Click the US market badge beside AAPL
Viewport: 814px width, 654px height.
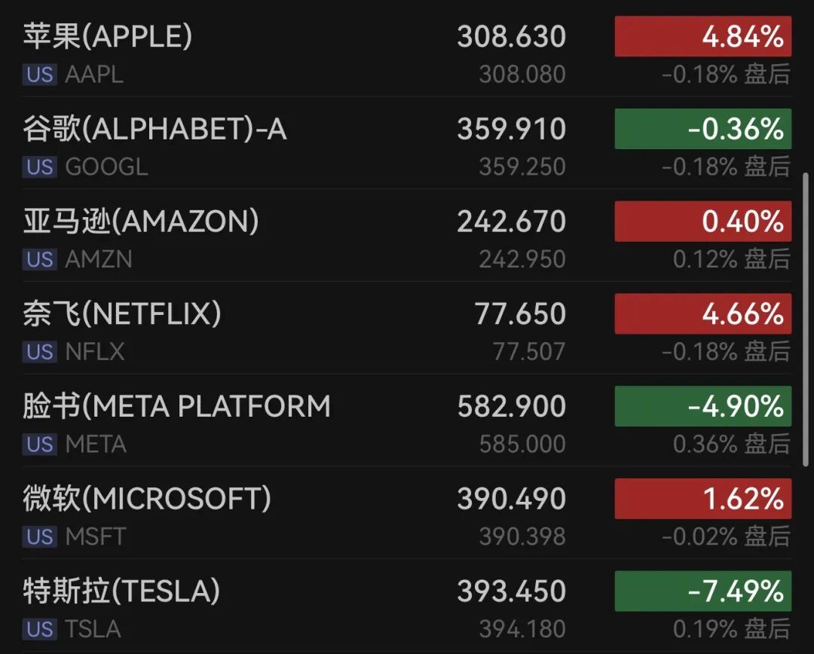click(x=39, y=75)
